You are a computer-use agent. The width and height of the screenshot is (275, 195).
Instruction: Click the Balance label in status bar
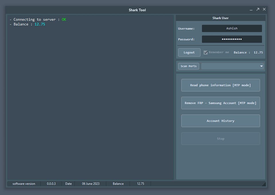pyautogui.click(x=118, y=184)
